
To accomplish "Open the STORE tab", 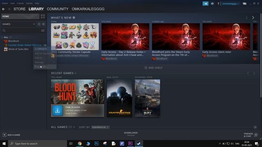I will point(20,9).
